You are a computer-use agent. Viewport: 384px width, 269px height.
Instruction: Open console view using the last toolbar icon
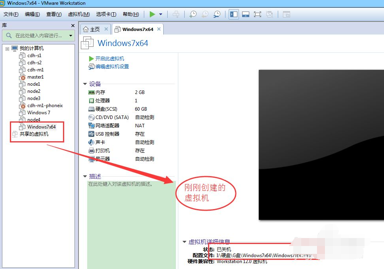coord(286,14)
